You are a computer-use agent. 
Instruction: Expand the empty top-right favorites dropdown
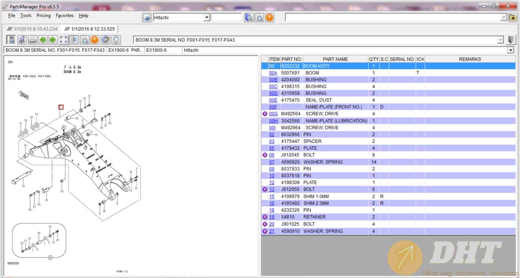(x=504, y=18)
